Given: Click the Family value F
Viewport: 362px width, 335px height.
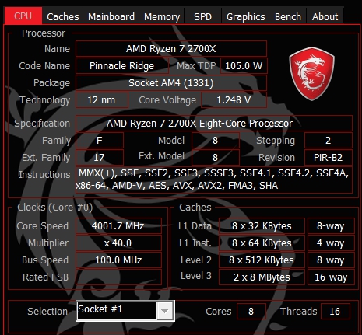Looking at the screenshot, I should coord(100,141).
